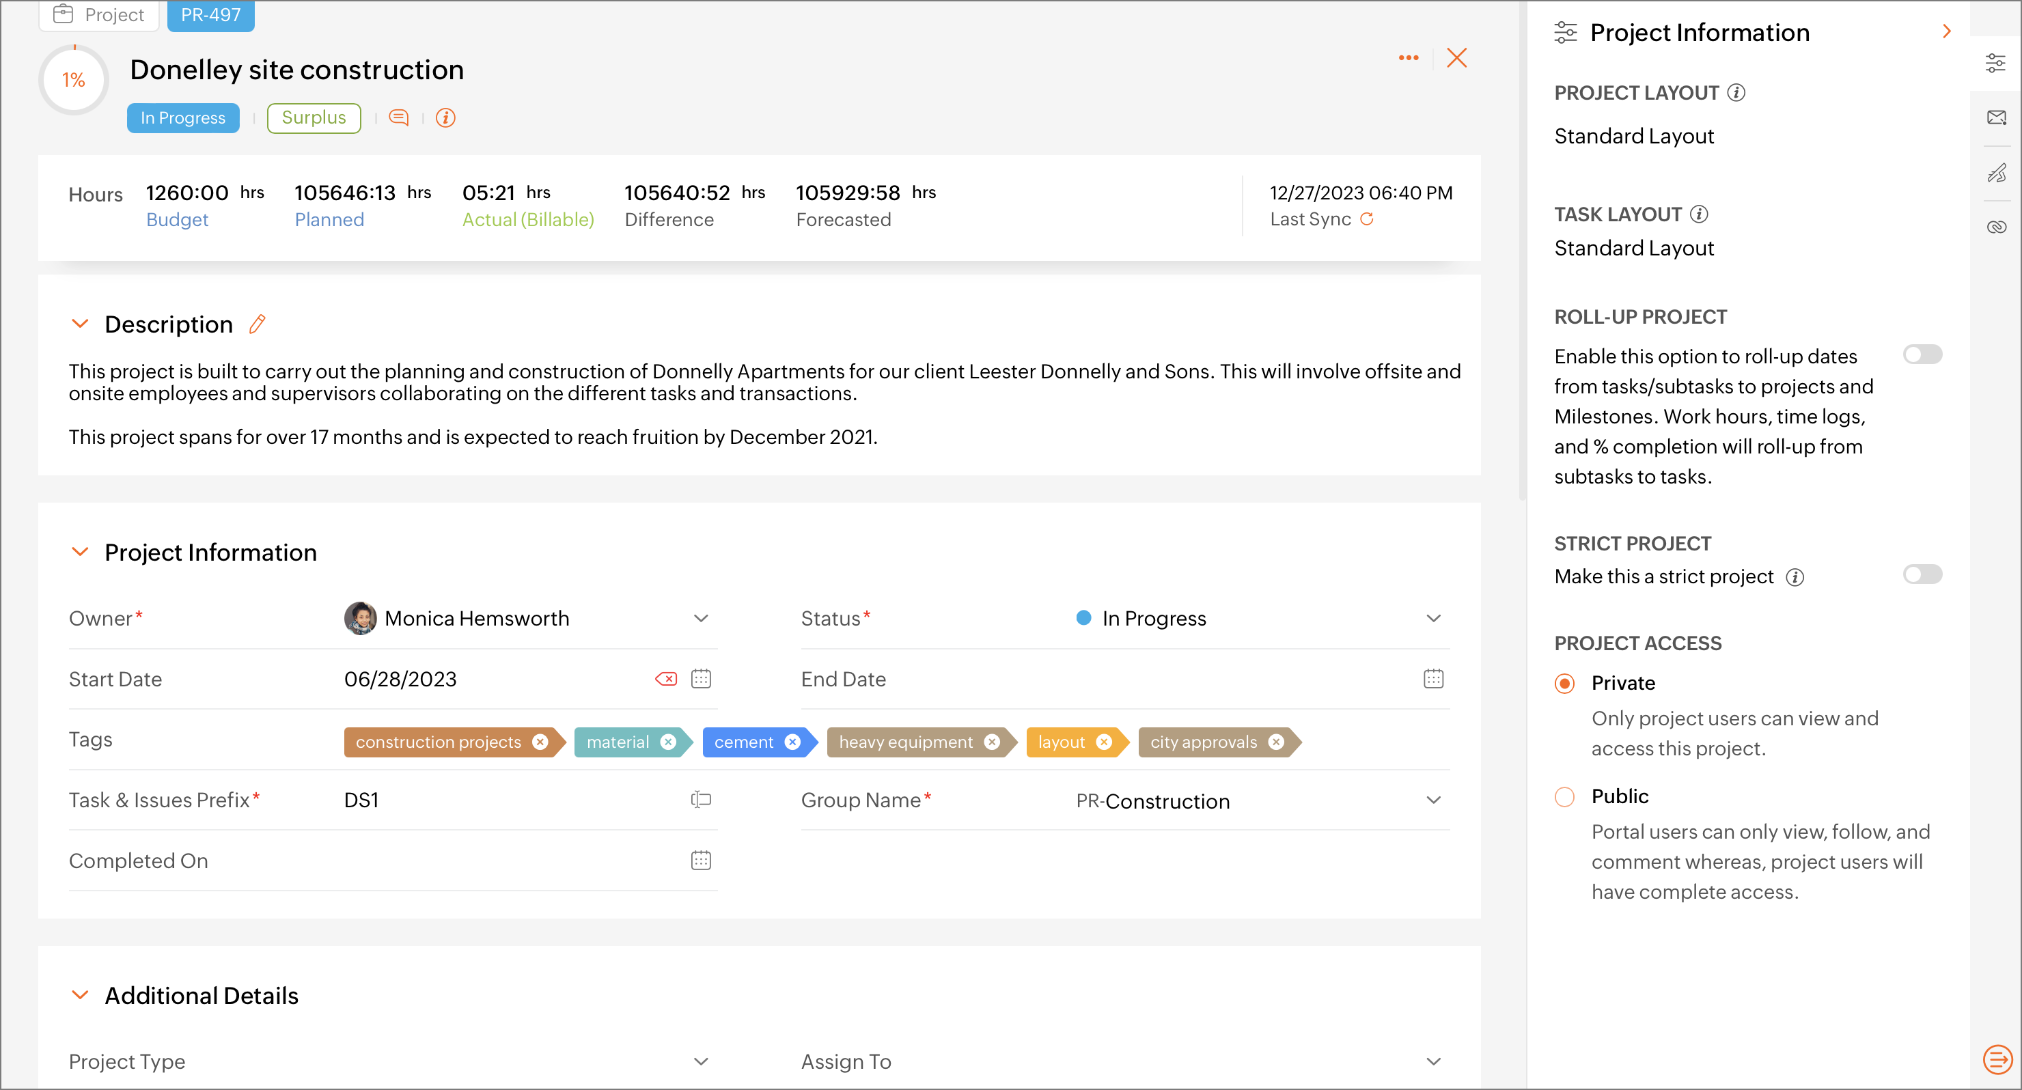Open the three-dot more options menu
2022x1090 pixels.
(1408, 58)
